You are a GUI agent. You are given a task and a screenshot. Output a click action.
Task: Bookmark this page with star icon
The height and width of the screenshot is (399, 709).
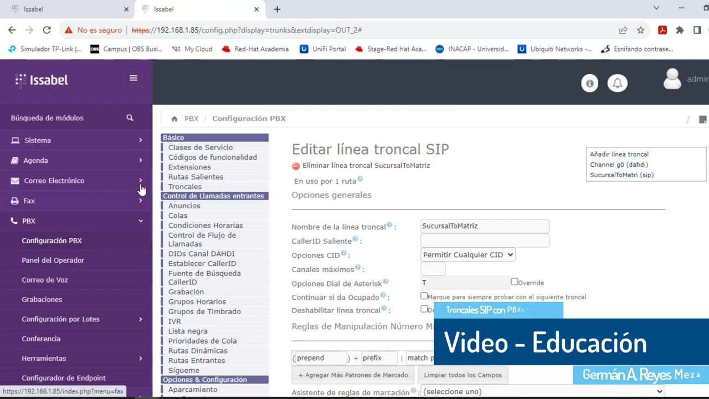[x=641, y=30]
